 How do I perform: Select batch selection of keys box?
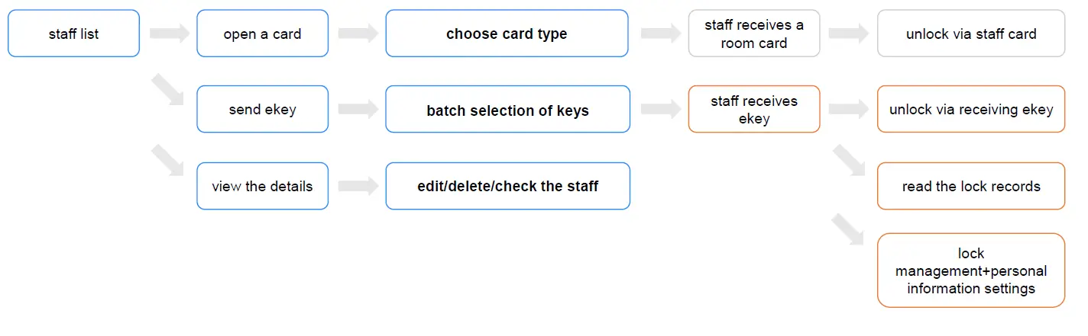click(x=507, y=110)
